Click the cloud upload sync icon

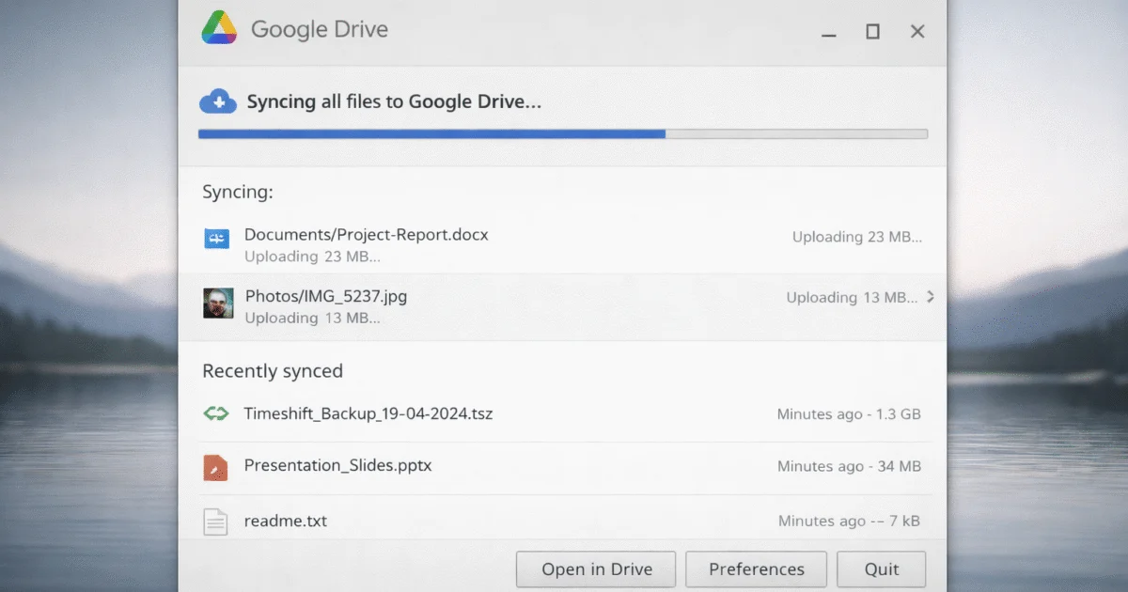pyautogui.click(x=218, y=101)
